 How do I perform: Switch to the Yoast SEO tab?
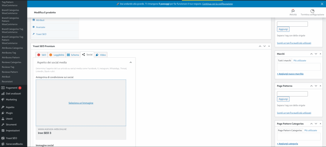42,55
